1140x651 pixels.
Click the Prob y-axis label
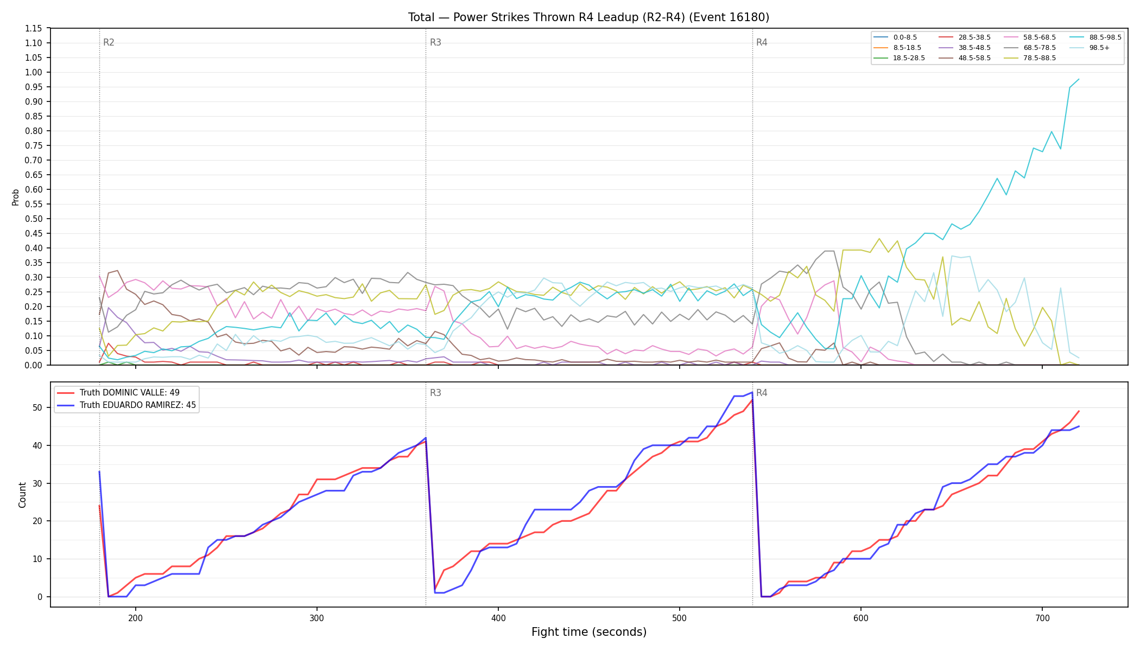click(x=15, y=197)
